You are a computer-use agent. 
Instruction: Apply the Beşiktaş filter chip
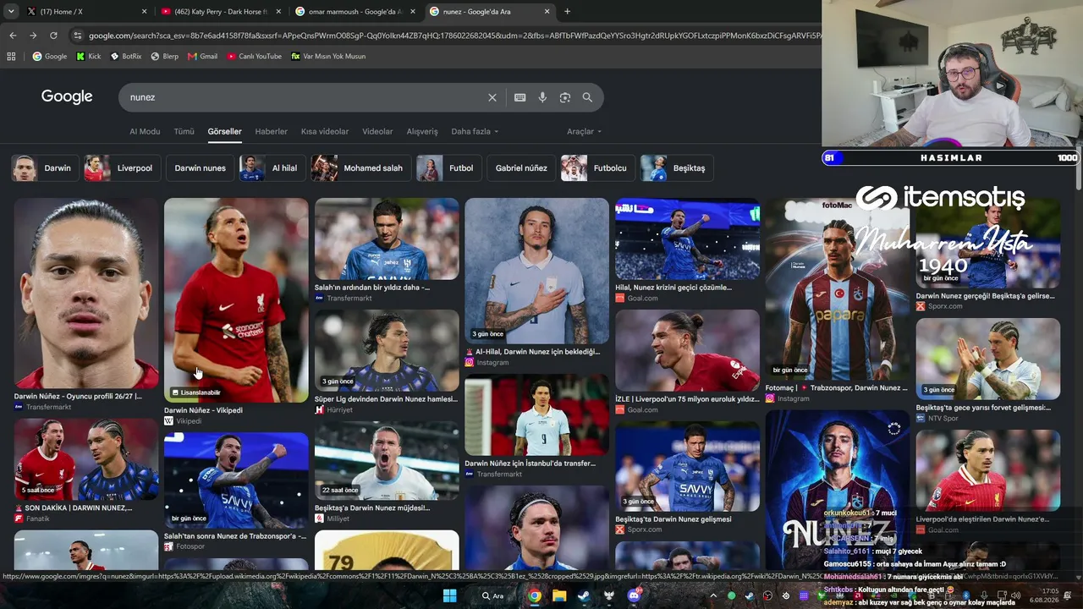676,168
